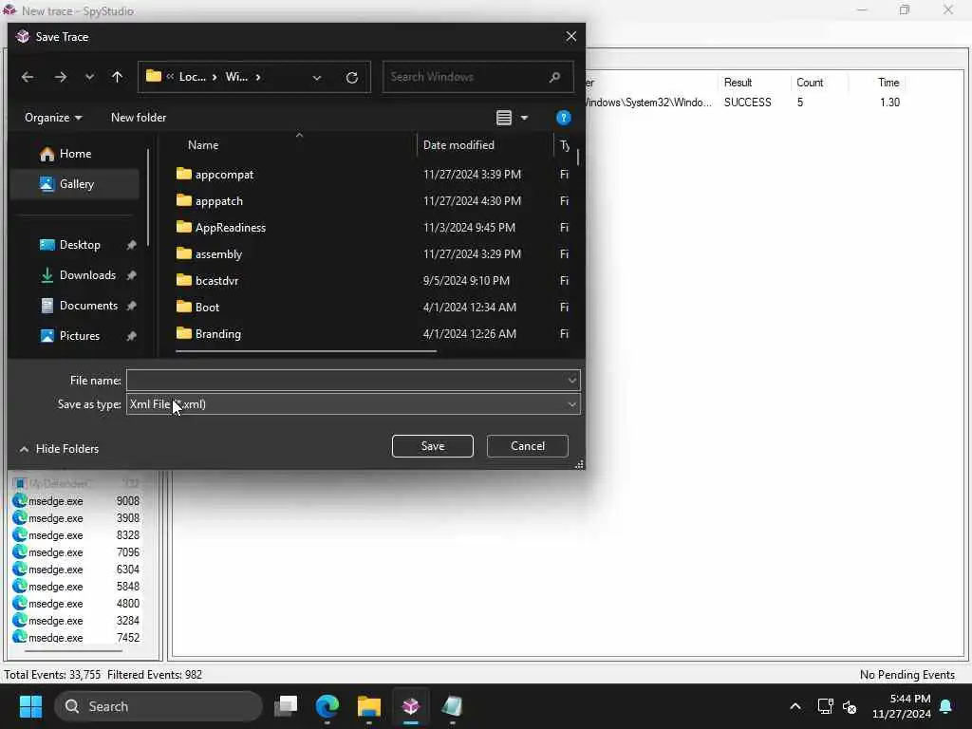
Task: Open the Windows Start menu
Action: coord(30,706)
